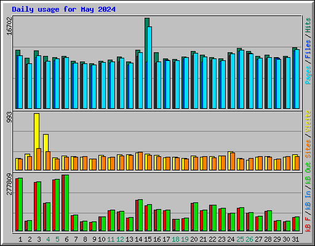Click green weekend day 11 label
Screen dimensions: 315x246
pyautogui.click(x=111, y=239)
